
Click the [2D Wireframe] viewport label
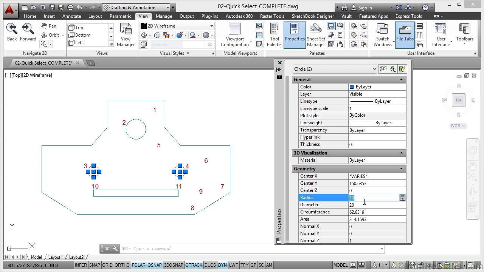pyautogui.click(x=37, y=75)
